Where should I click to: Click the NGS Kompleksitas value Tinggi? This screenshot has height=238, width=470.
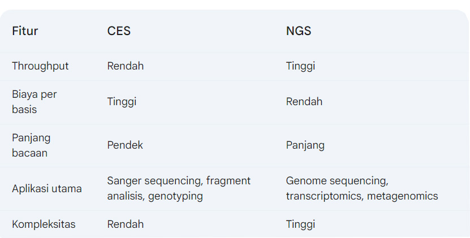point(300,224)
